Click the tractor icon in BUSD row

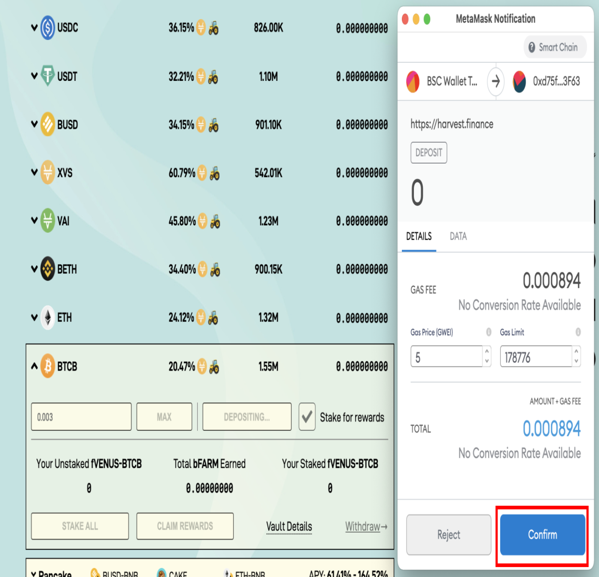click(x=214, y=125)
